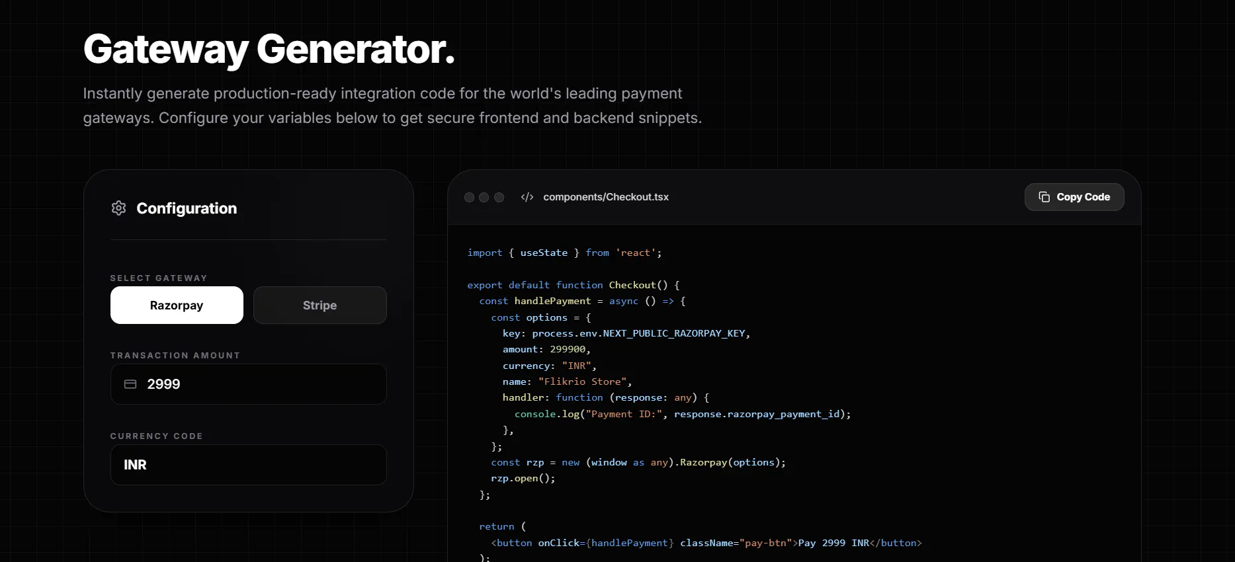Click the return ( code line

(x=503, y=526)
